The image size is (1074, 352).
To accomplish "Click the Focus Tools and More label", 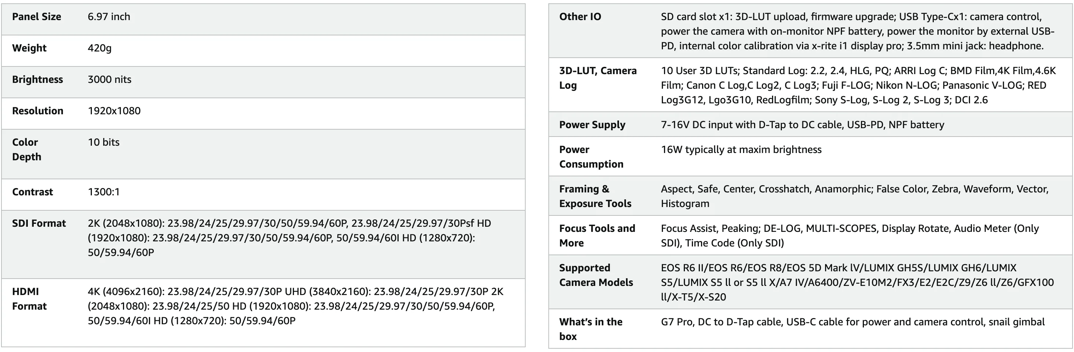I will (x=597, y=236).
